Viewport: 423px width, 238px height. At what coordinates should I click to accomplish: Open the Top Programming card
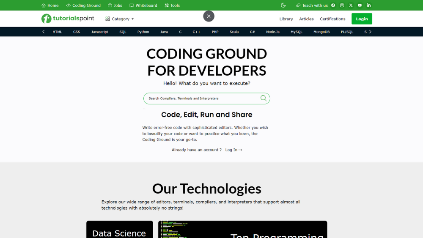(x=243, y=230)
